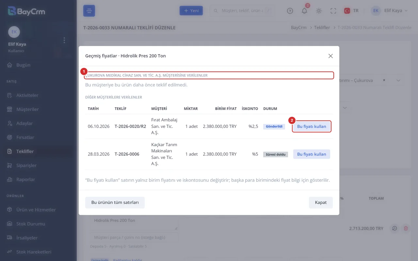
Task: Close the Geçmiş fiyatlar dialog with the X
Action: click(330, 56)
